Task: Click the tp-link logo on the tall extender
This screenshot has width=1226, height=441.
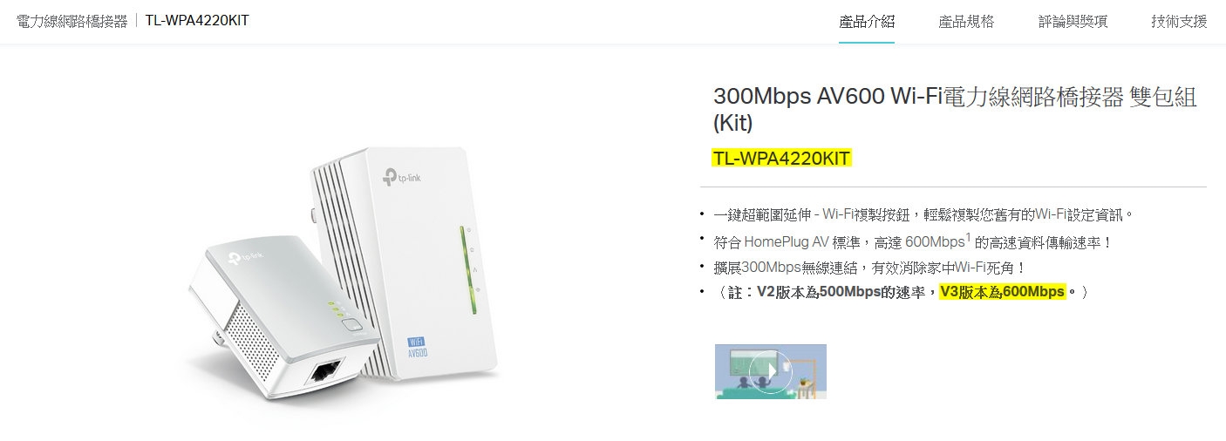Action: coord(403,179)
